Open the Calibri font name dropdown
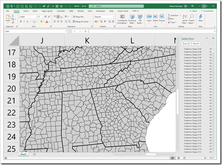 pyautogui.click(x=36, y=17)
